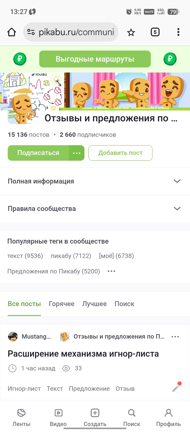Bookmark page with the star icon

(131, 33)
